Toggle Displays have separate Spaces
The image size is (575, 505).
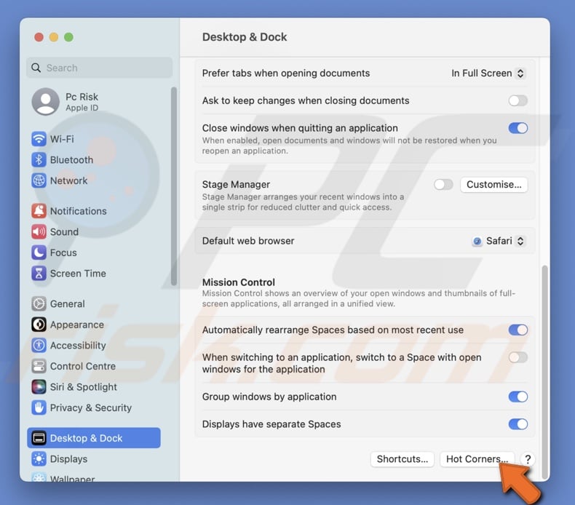(x=517, y=424)
